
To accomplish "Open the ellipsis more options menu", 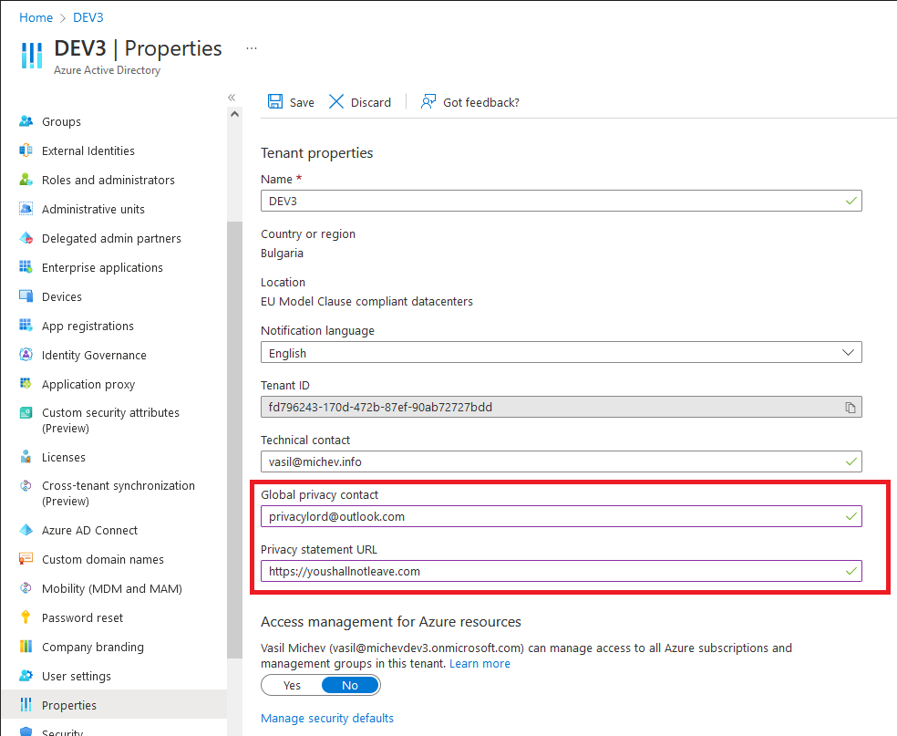I will [x=252, y=48].
